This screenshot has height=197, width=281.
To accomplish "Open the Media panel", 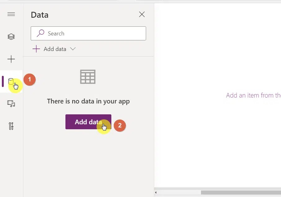I will (x=11, y=103).
